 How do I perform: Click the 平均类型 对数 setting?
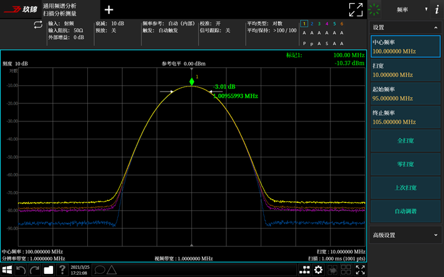[x=265, y=24]
